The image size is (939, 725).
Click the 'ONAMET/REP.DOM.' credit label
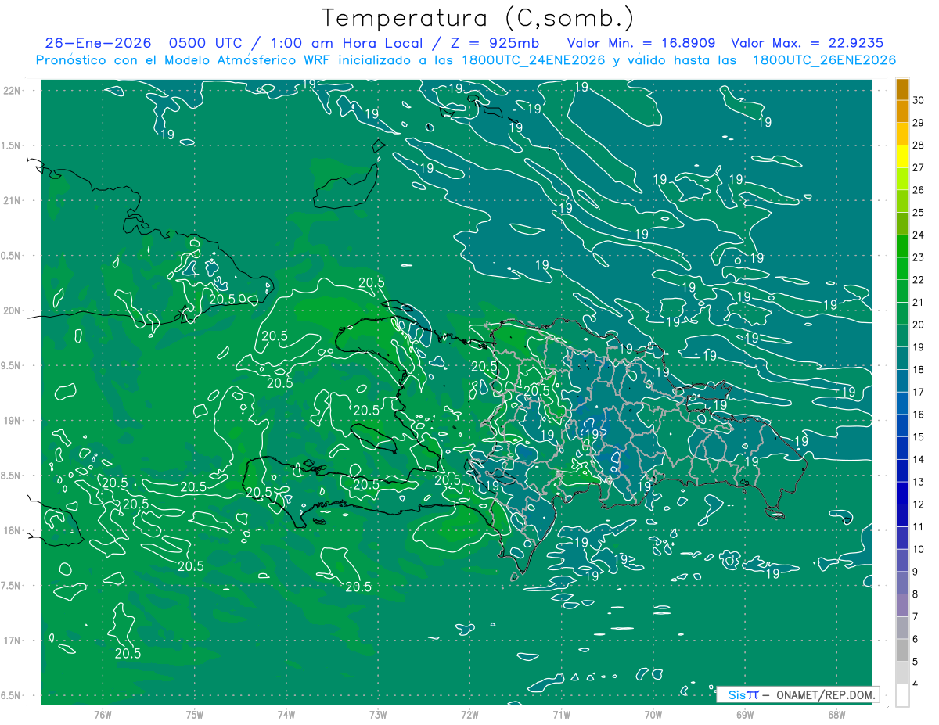click(x=824, y=694)
